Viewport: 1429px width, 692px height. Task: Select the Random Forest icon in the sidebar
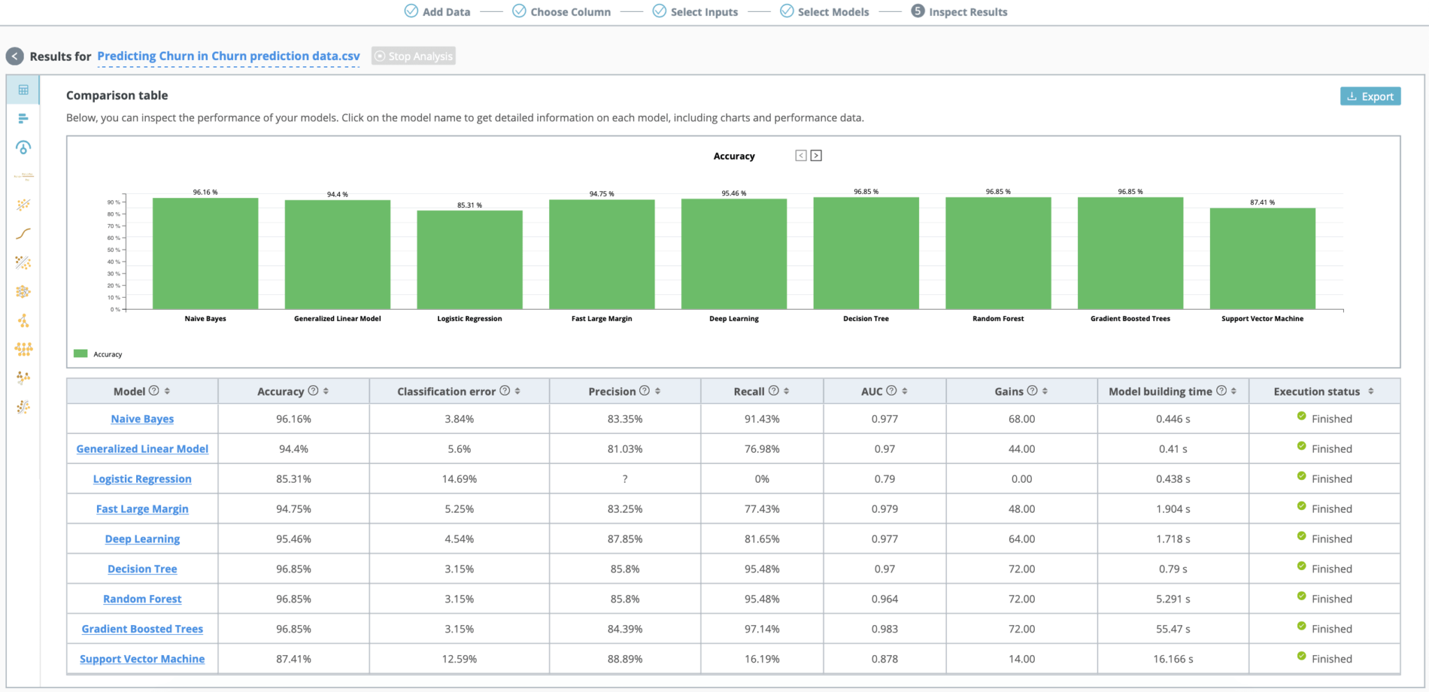pos(23,349)
